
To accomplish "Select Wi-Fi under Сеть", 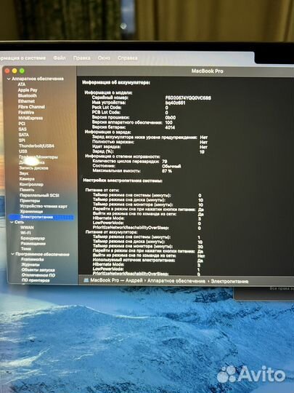I will coord(25,233).
